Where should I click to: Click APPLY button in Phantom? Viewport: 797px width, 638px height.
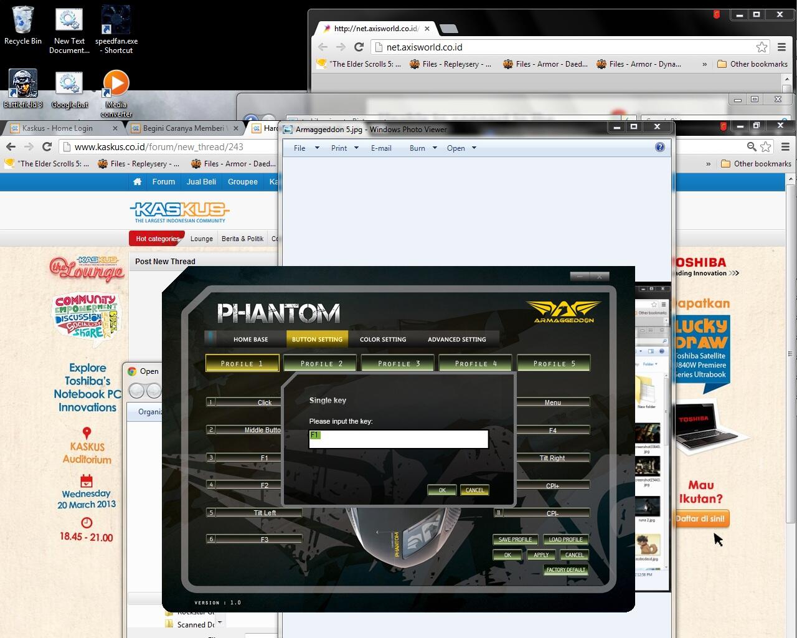click(x=541, y=555)
